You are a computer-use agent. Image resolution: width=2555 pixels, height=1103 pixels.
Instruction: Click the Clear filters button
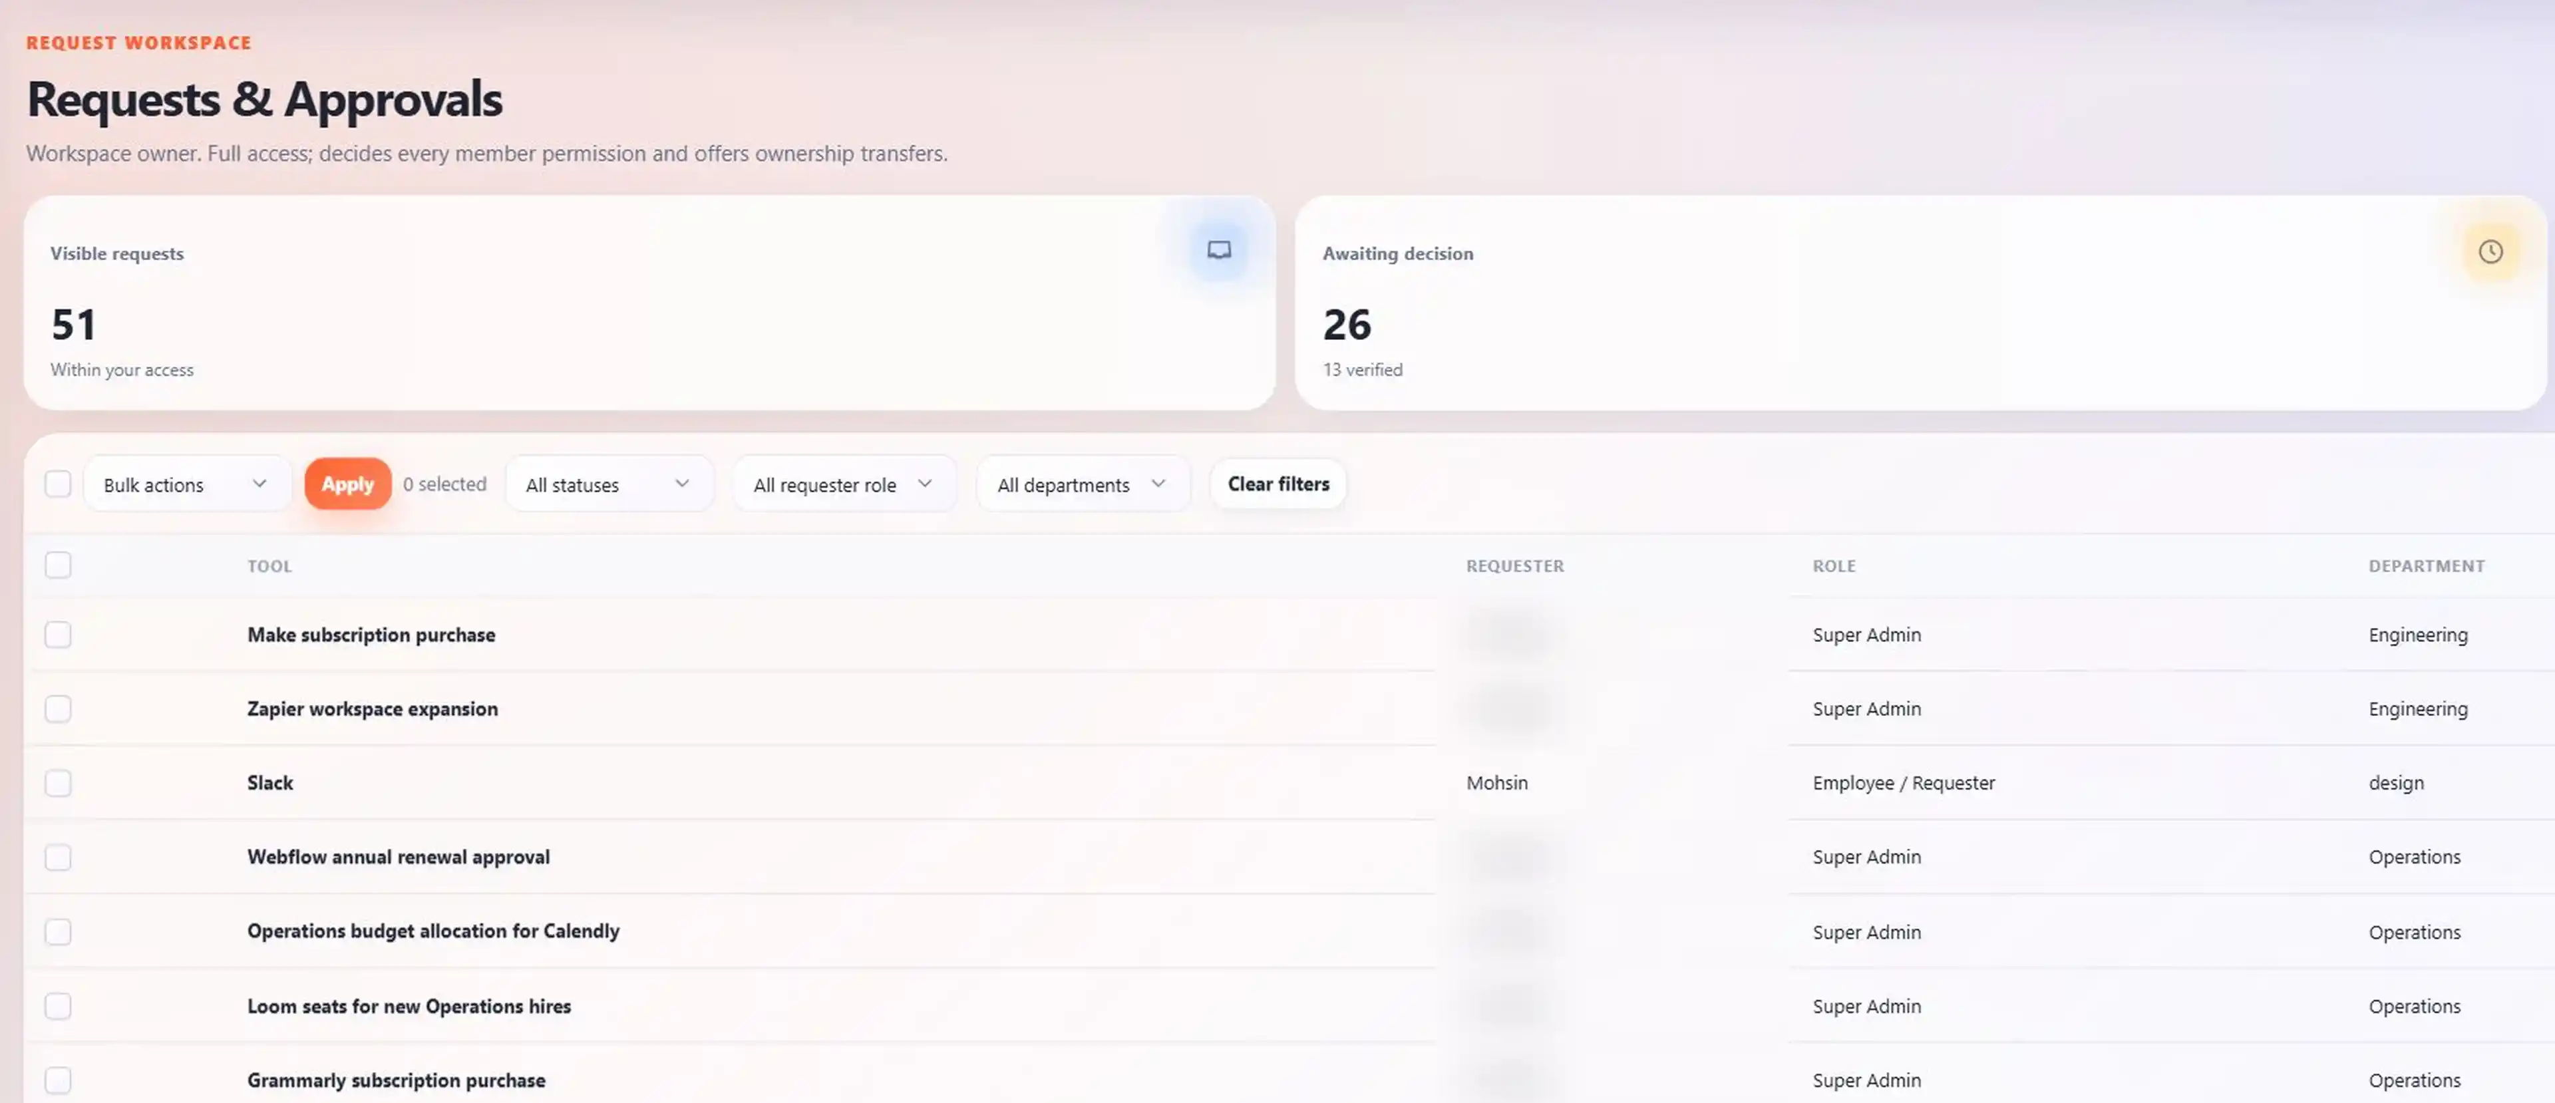[1278, 484]
